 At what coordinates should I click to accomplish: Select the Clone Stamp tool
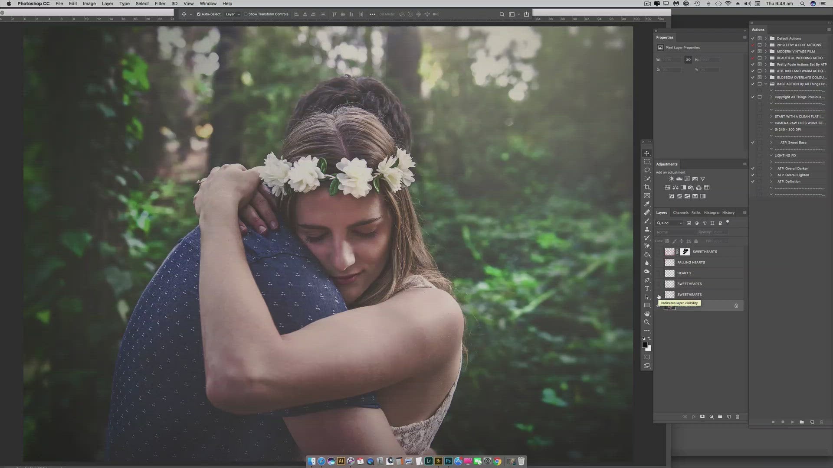[647, 229]
